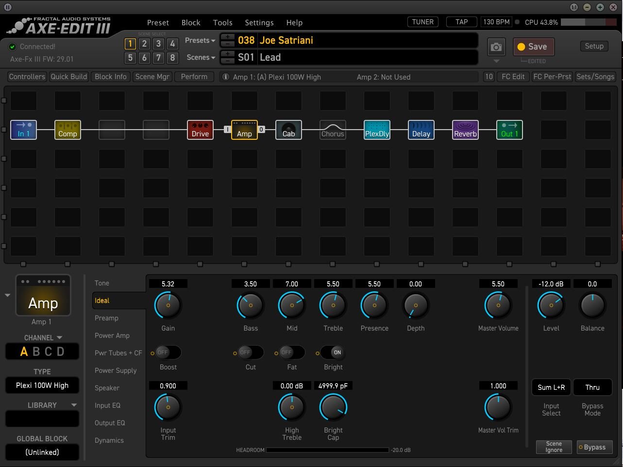Select scene 8
Image resolution: width=623 pixels, height=467 pixels.
(x=172, y=58)
